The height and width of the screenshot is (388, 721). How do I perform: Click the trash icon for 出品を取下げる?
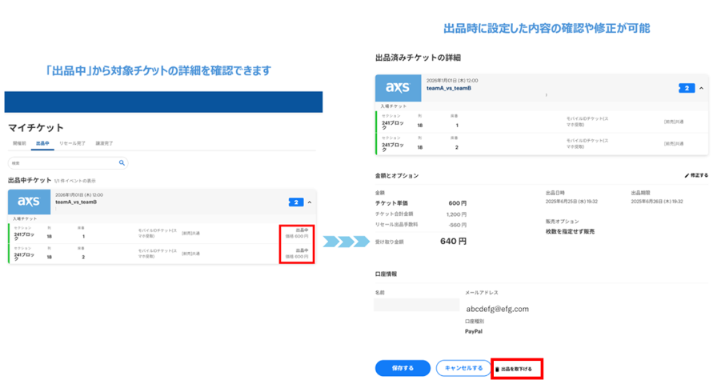click(x=497, y=369)
